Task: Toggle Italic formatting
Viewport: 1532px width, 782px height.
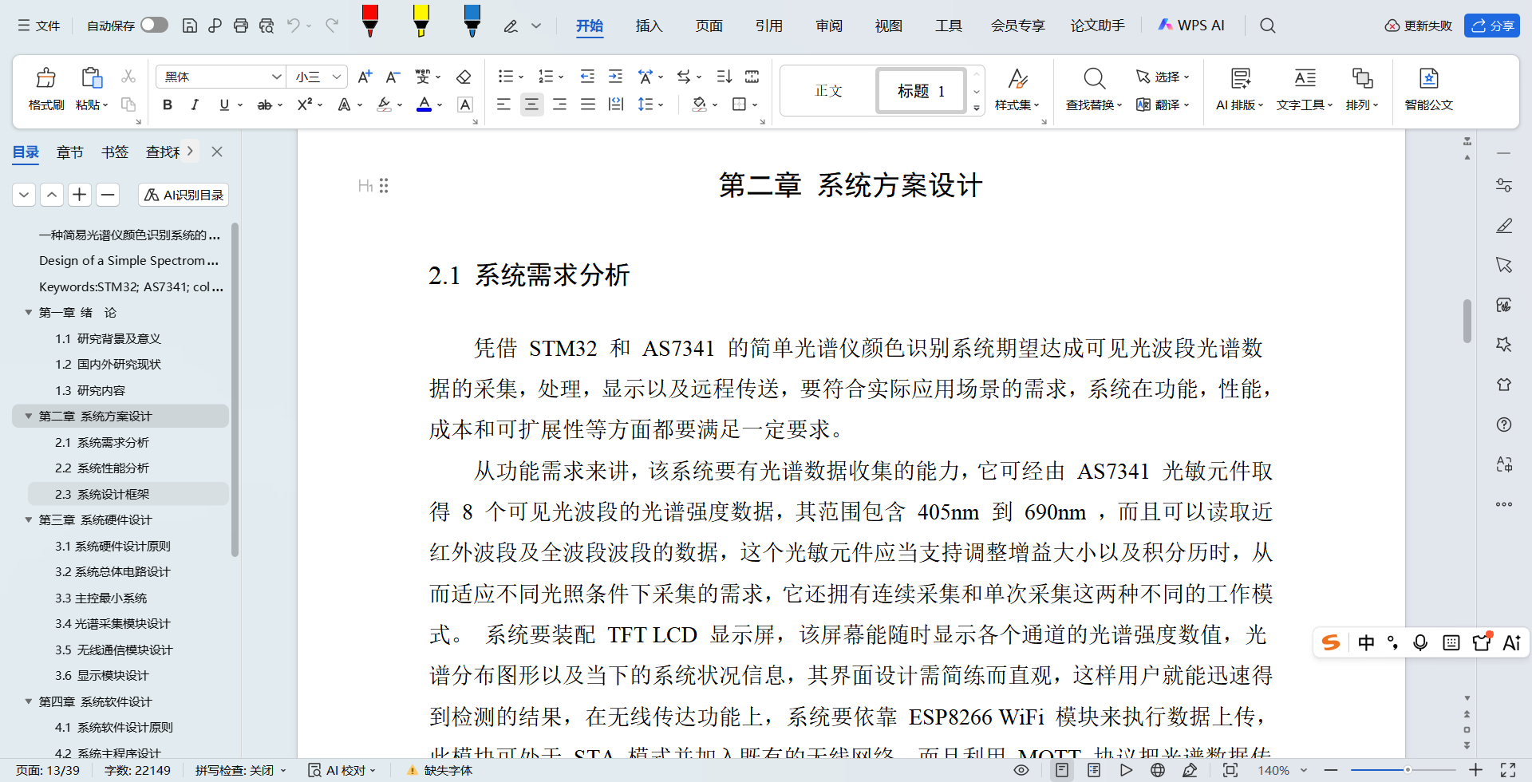Action: 195,105
